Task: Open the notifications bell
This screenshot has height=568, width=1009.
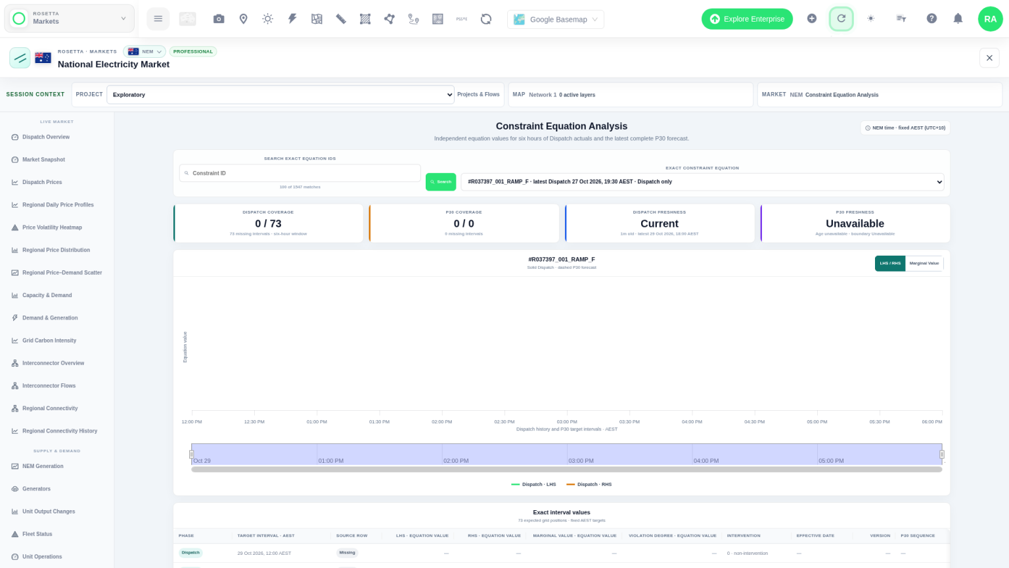Action: (958, 19)
